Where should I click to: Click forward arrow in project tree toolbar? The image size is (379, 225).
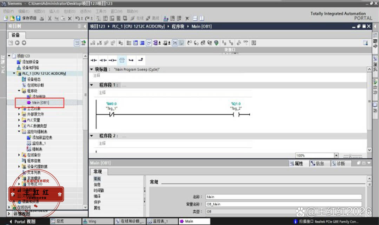(24, 43)
